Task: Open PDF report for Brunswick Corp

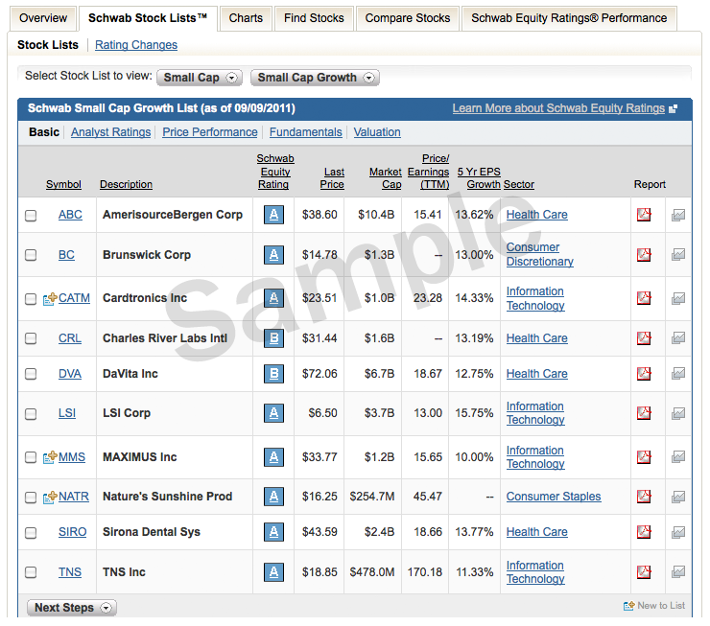Action: pyautogui.click(x=644, y=255)
